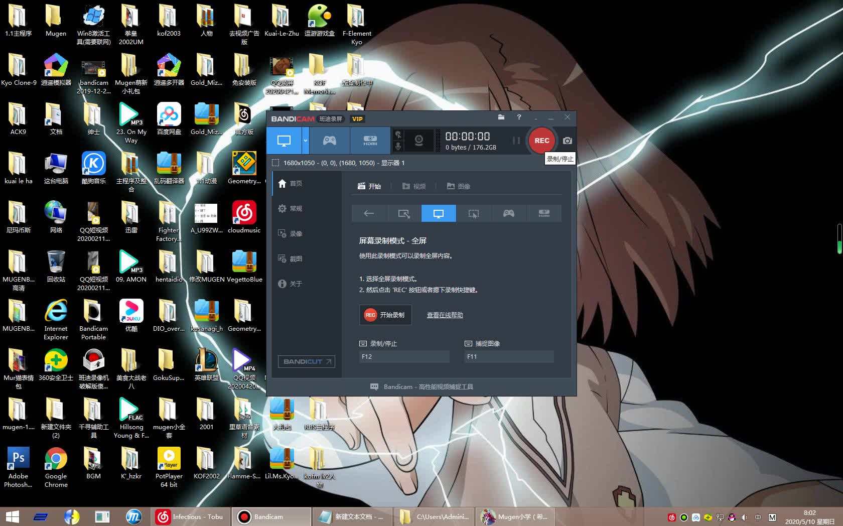
Task: Select fullscreen mode icon in mode row
Action: pos(439,213)
